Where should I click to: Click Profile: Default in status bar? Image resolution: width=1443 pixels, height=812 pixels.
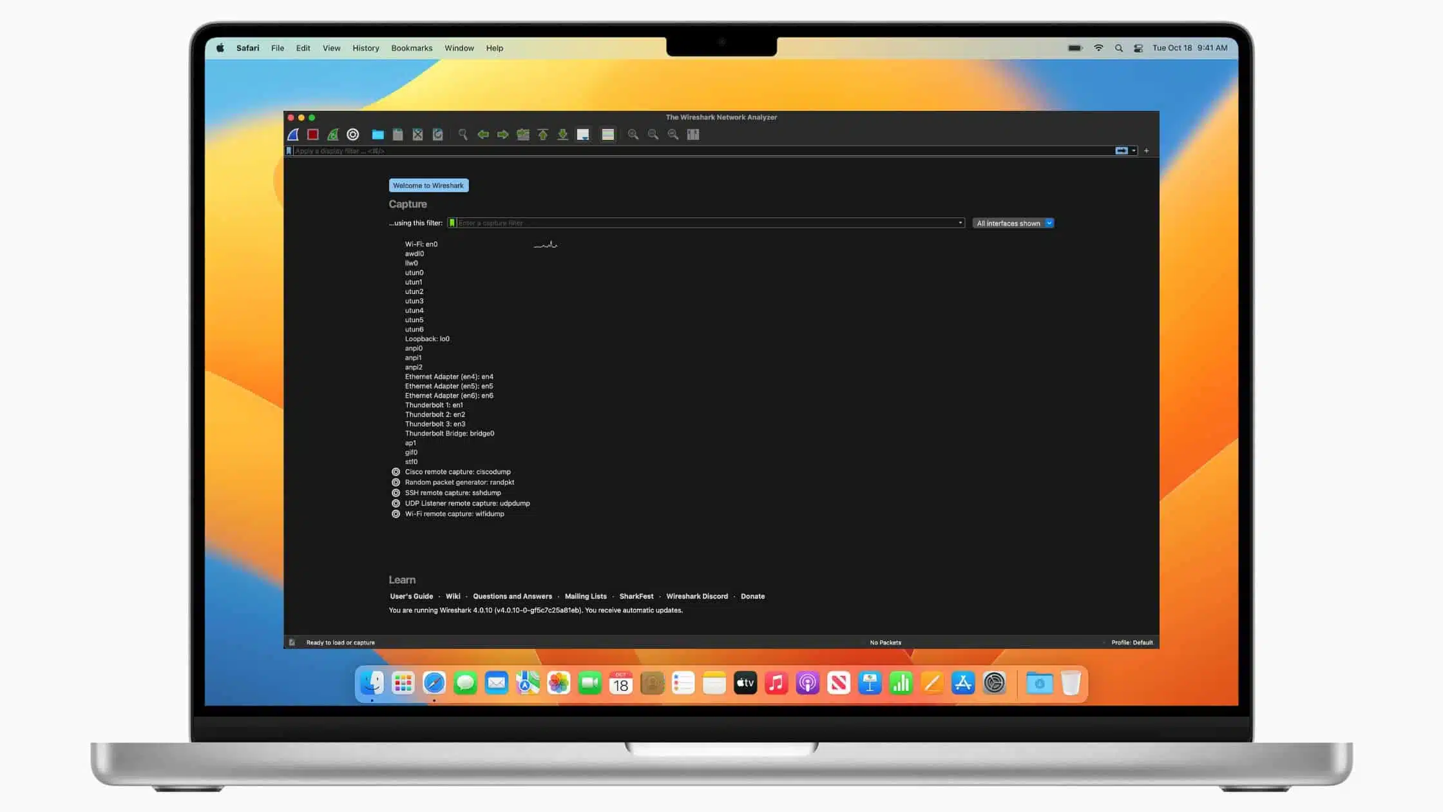coord(1132,643)
